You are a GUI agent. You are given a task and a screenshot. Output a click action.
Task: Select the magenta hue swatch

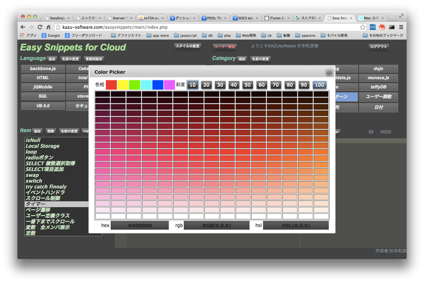169,85
